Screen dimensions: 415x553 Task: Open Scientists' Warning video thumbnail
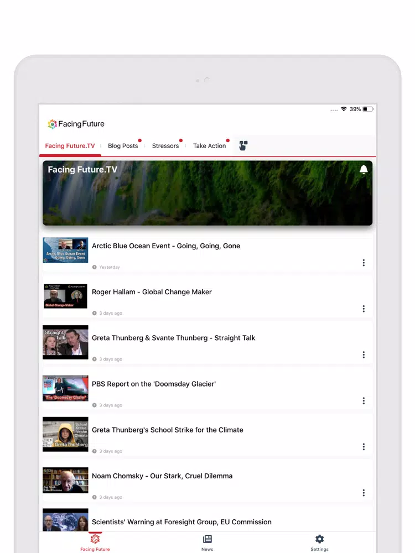tap(65, 520)
